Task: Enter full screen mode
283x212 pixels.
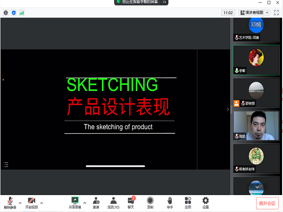Action: (x=276, y=13)
